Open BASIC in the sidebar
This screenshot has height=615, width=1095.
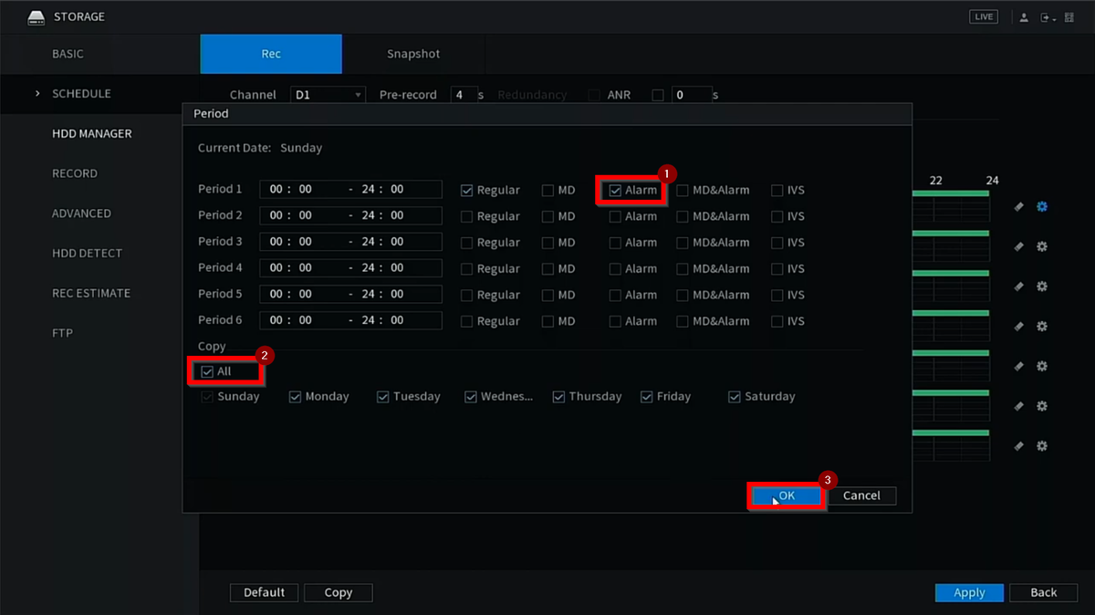pos(68,54)
